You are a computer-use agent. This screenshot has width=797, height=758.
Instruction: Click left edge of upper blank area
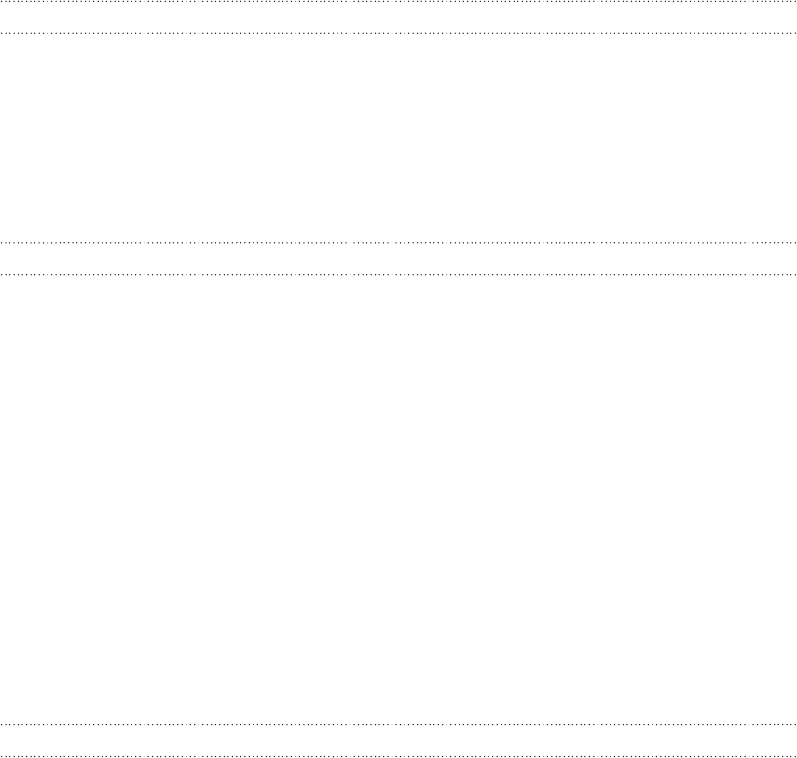point(2,138)
